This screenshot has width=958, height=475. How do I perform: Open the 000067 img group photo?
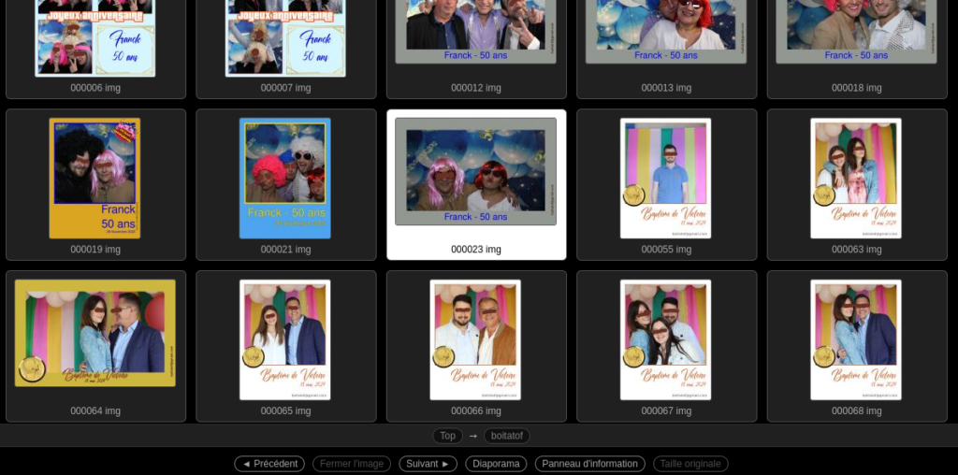click(x=665, y=339)
